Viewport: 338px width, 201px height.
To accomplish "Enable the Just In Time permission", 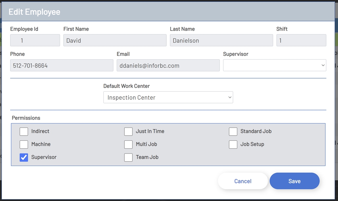I will tap(128, 131).
